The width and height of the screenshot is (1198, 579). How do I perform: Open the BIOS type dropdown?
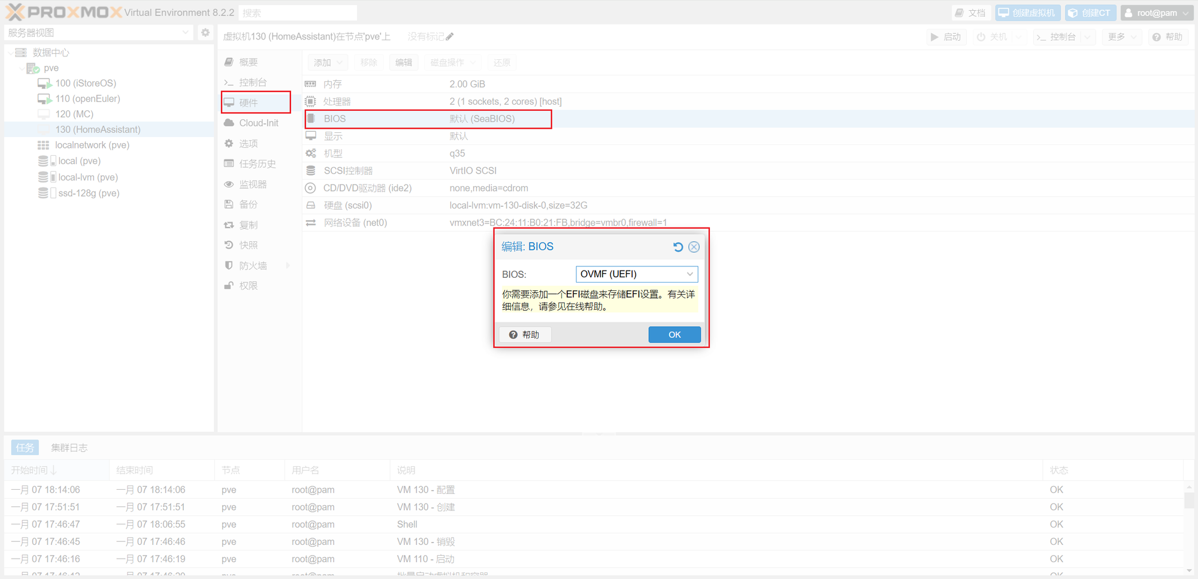point(689,274)
